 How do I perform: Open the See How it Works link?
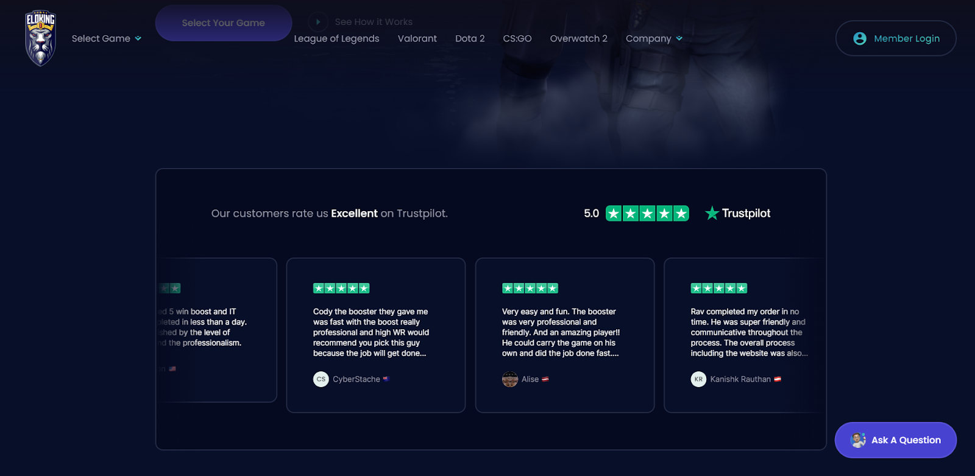tap(374, 22)
